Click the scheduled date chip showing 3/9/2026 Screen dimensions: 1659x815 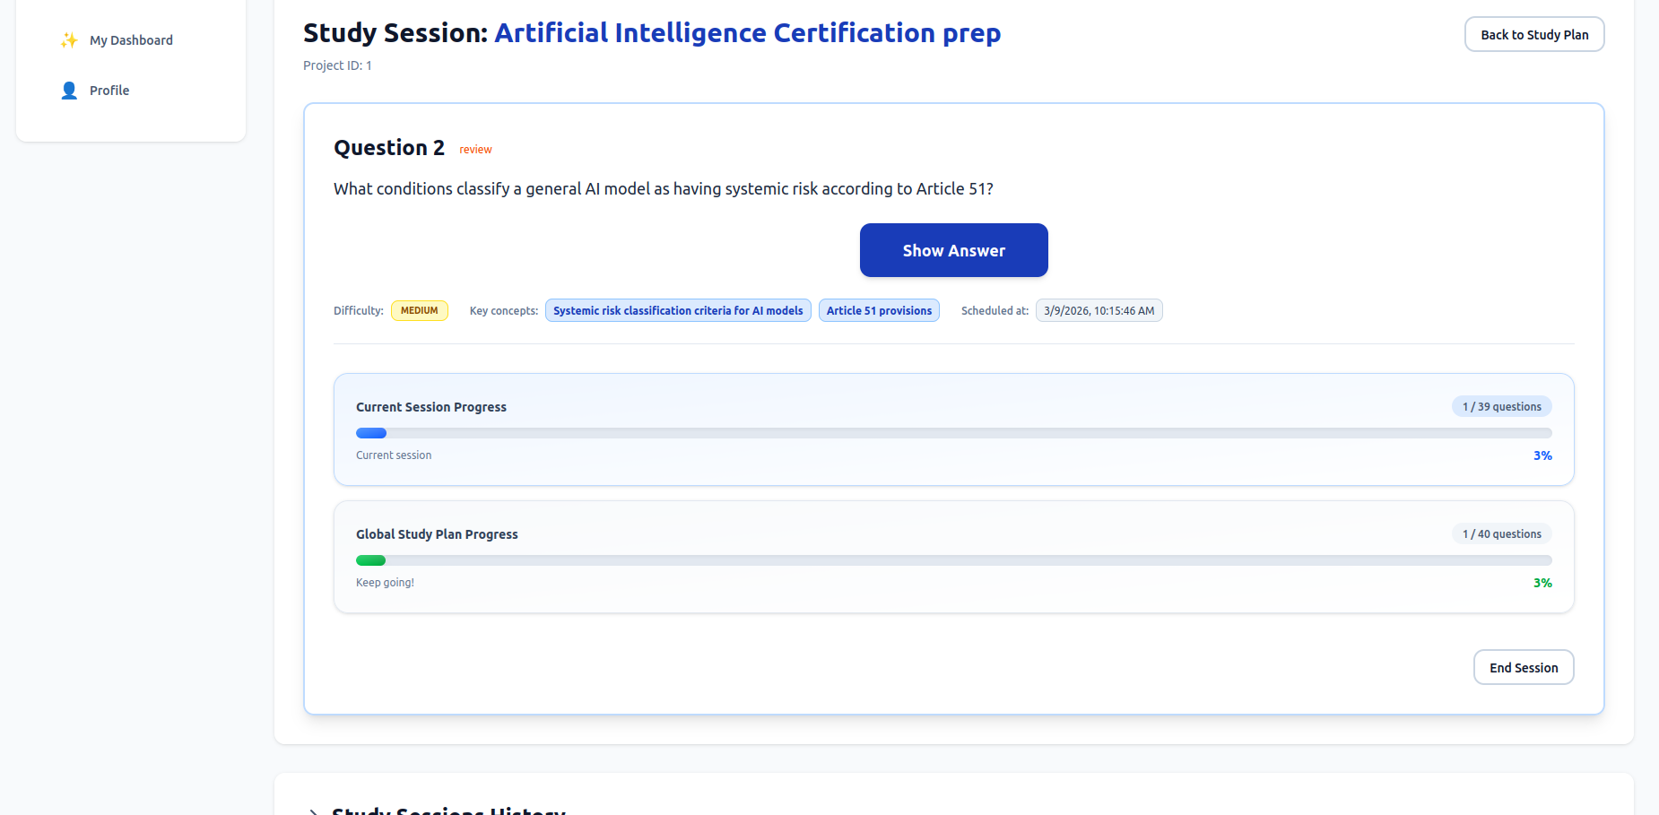[x=1099, y=310]
